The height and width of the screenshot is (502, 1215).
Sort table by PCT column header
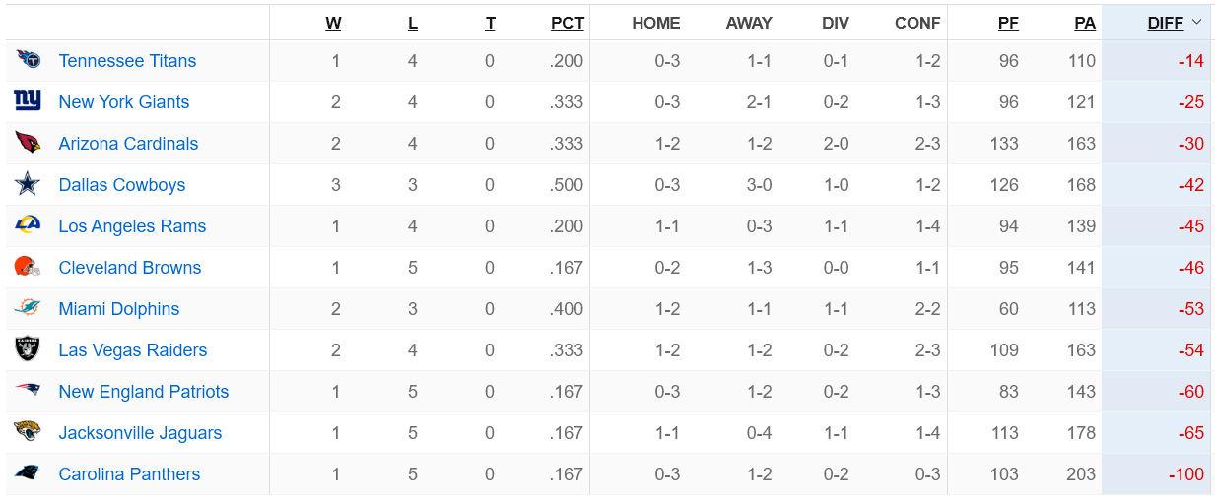coord(568,23)
